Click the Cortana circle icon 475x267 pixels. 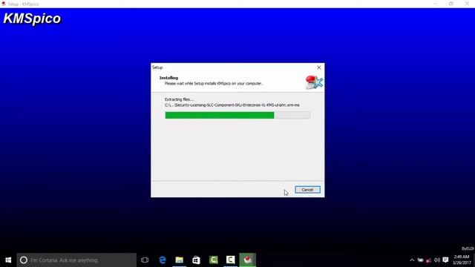tap(24, 260)
